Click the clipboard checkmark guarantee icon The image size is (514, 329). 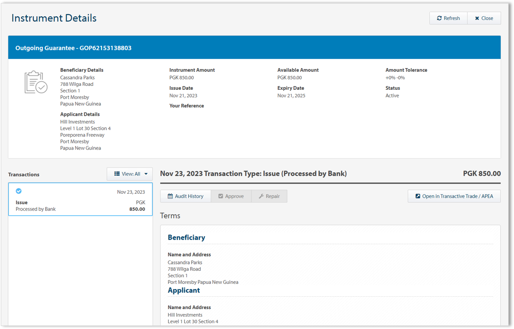coord(36,82)
